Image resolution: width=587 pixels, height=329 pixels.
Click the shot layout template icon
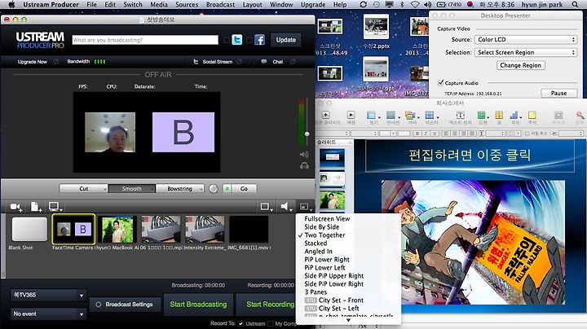tap(305, 207)
